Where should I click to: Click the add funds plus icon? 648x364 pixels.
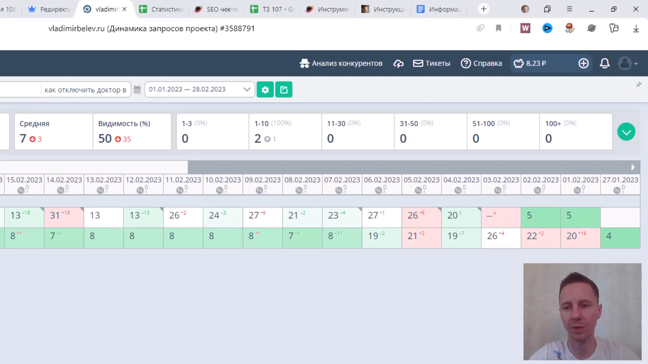point(584,63)
